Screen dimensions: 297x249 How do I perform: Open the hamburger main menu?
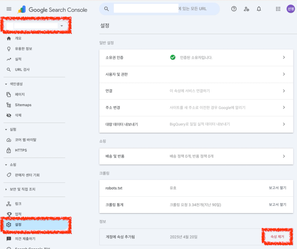pyautogui.click(x=9, y=9)
